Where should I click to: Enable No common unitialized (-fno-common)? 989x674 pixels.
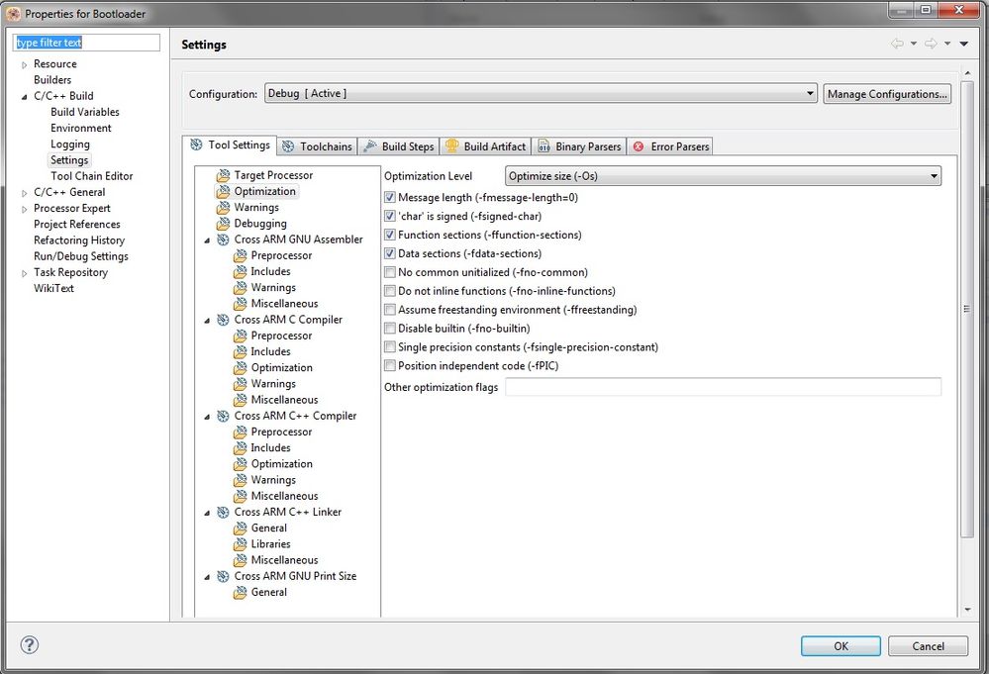pos(390,272)
